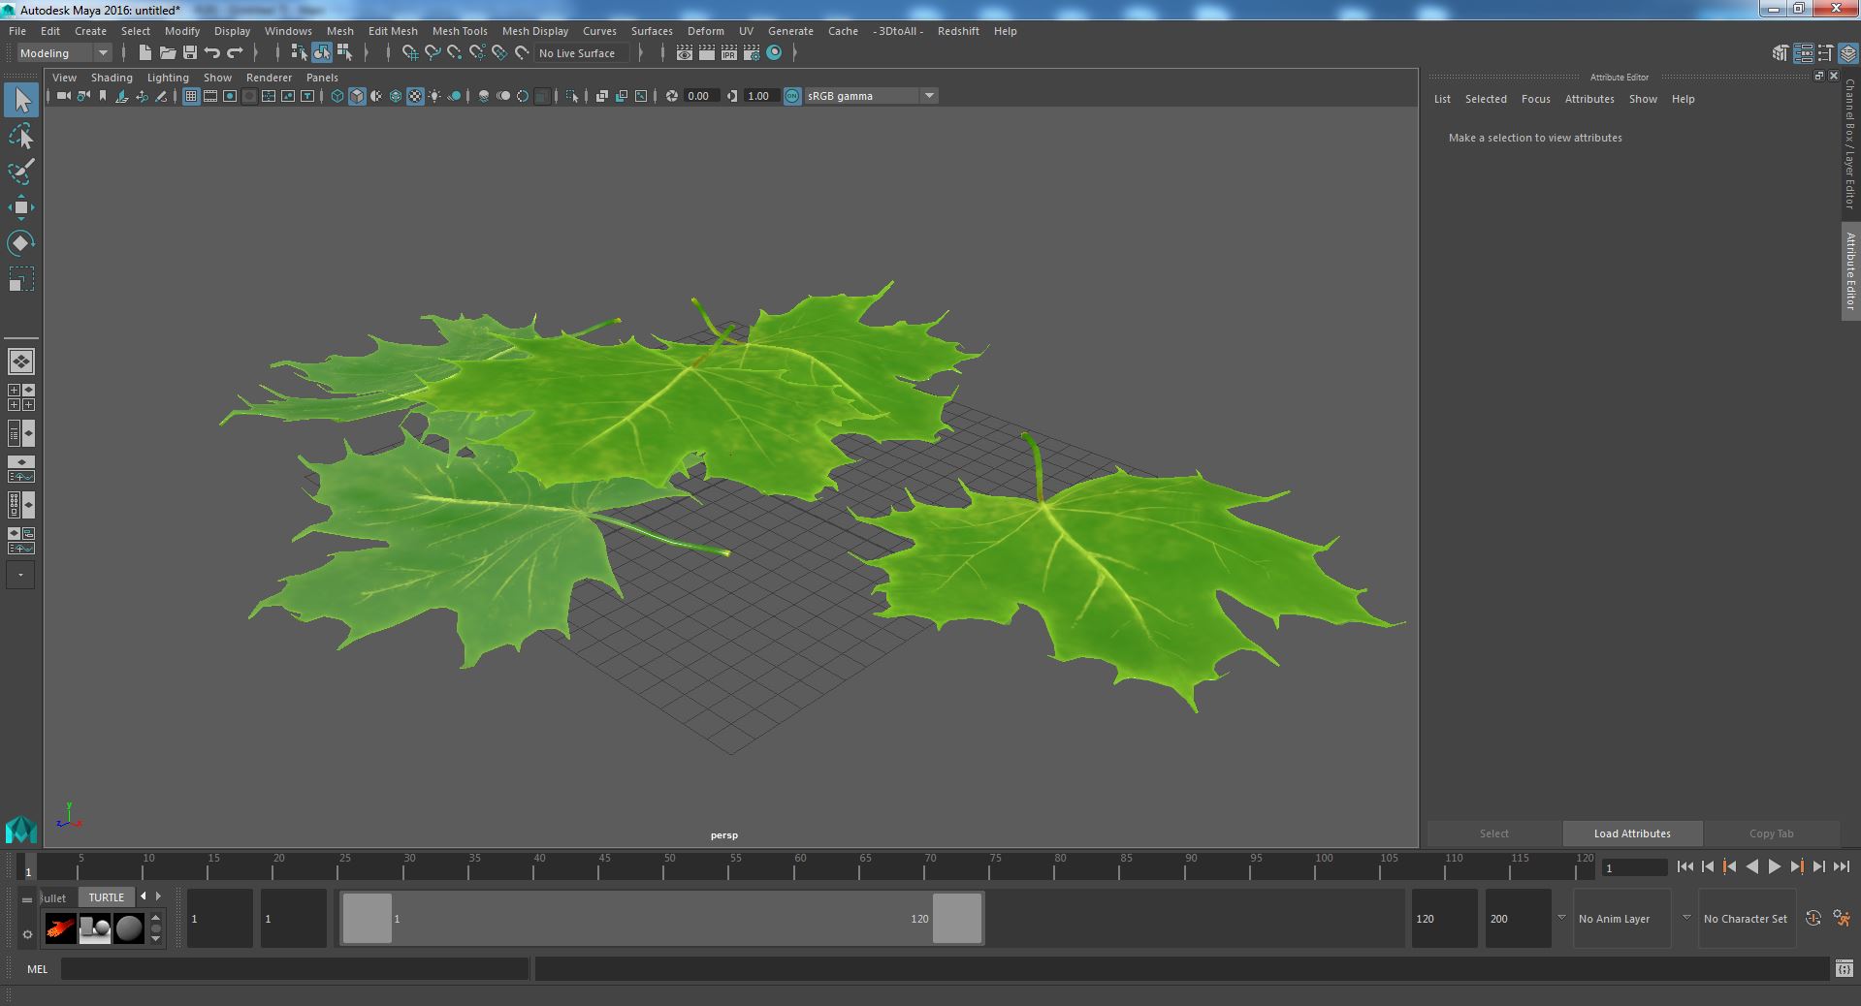1861x1006 pixels.
Task: Toggle Use All Lights in viewport
Action: [434, 96]
